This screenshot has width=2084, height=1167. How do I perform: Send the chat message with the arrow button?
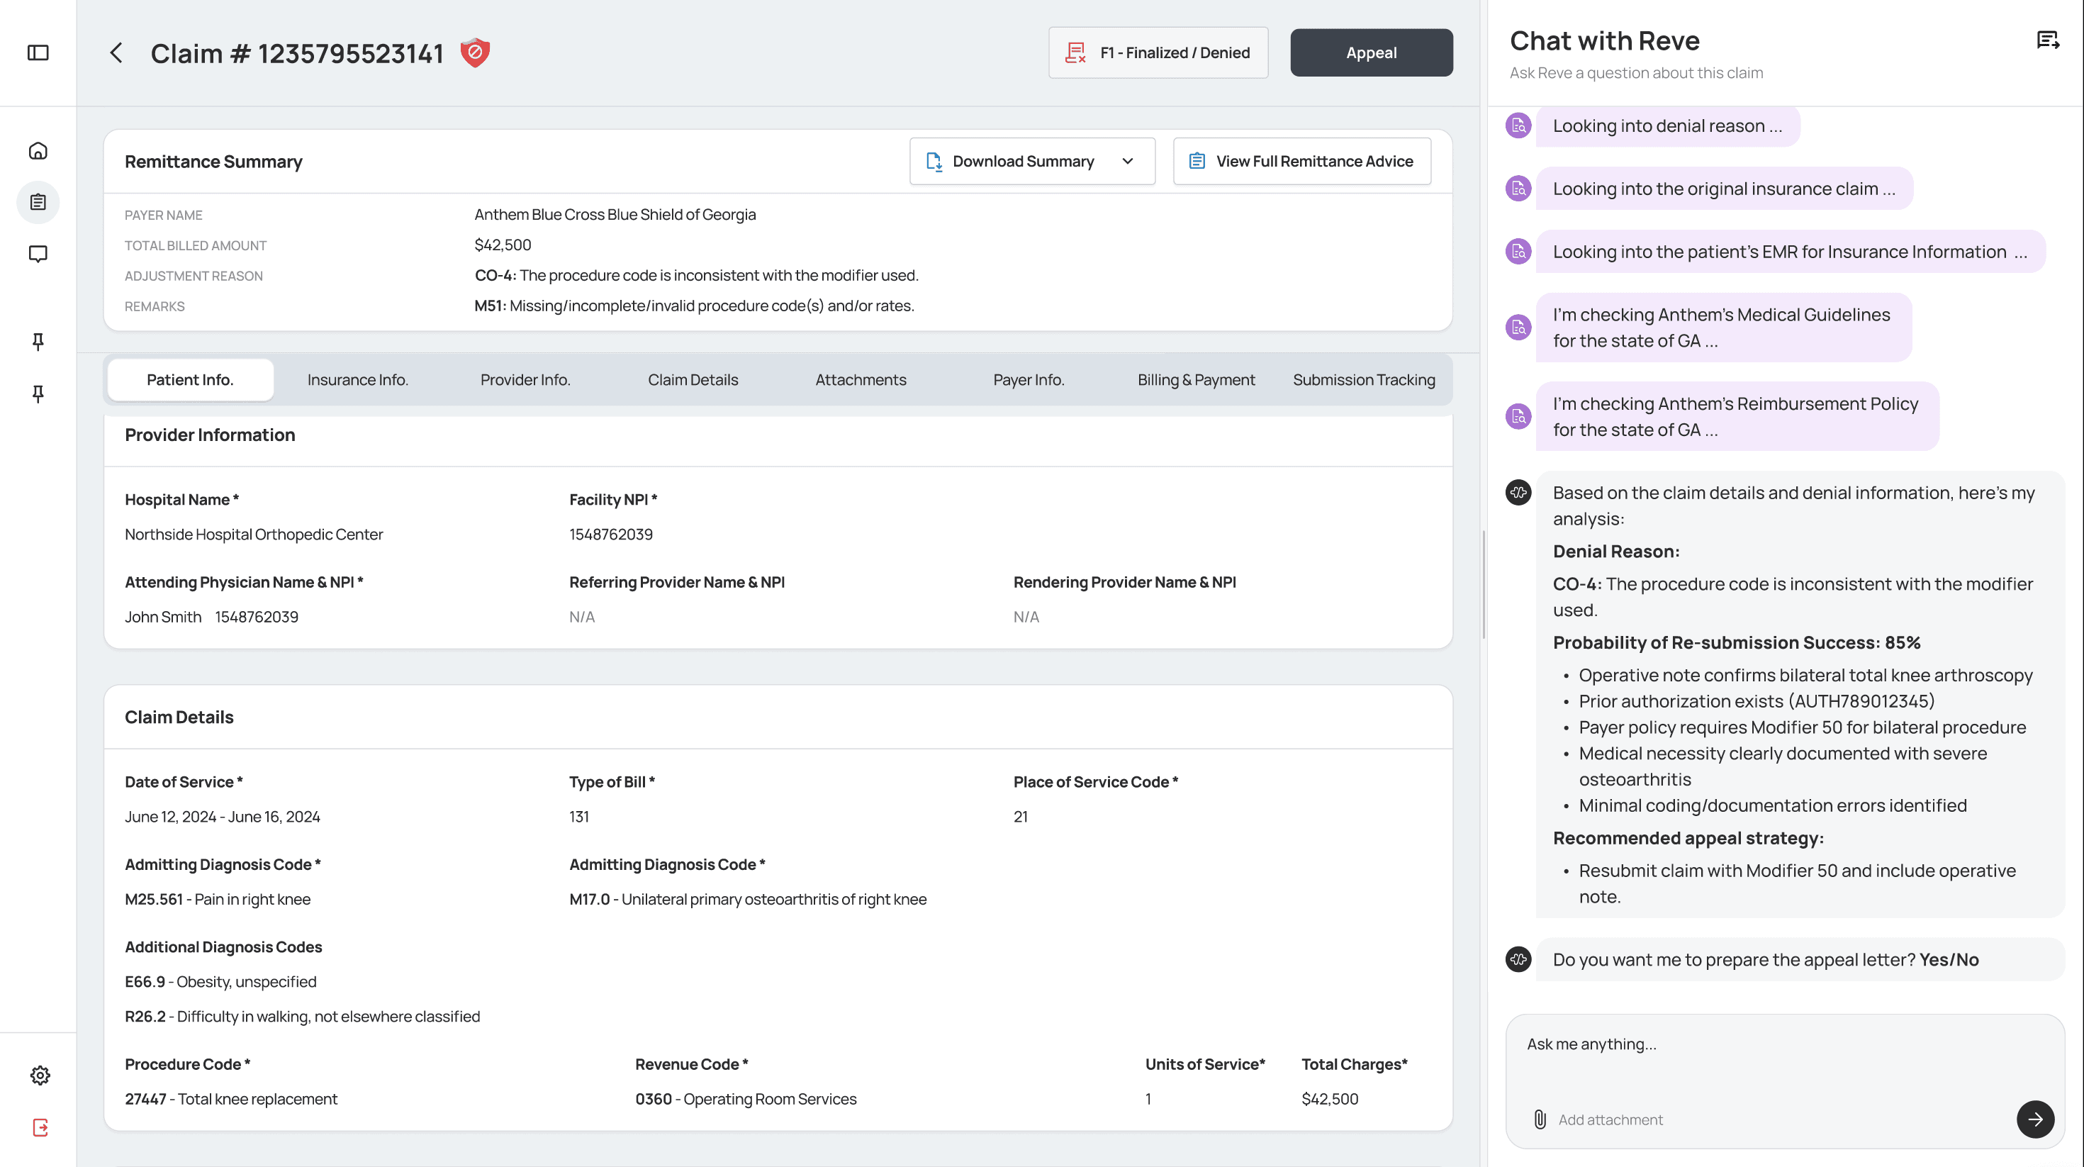pyautogui.click(x=2036, y=1119)
